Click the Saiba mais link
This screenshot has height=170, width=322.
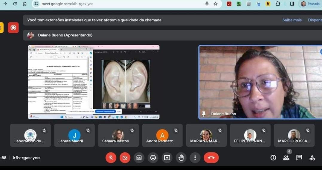292,20
